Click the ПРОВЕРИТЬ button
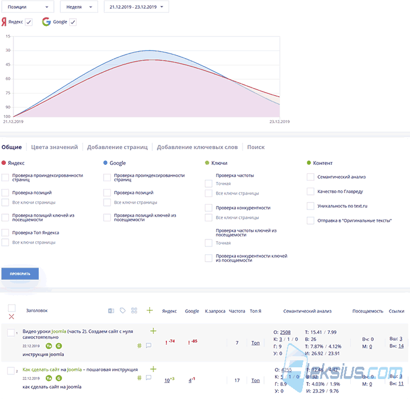The image size is (410, 399). click(20, 274)
